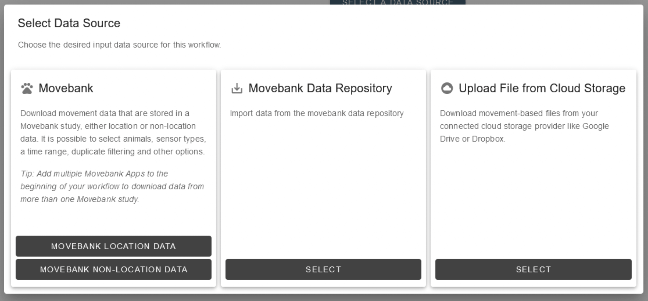Viewport: 648px width, 301px height.
Task: Click the 'Import data from the movebank data repository' text
Action: (317, 113)
